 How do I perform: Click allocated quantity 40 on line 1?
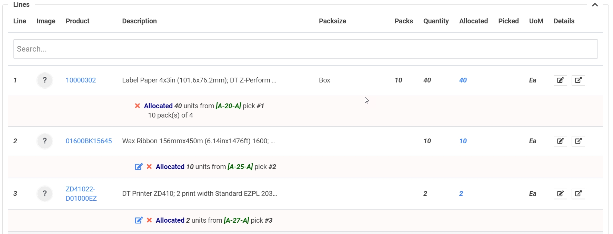pos(463,80)
